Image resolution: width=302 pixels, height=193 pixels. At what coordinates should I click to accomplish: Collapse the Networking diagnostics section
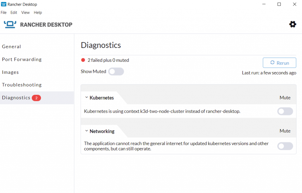click(x=87, y=131)
